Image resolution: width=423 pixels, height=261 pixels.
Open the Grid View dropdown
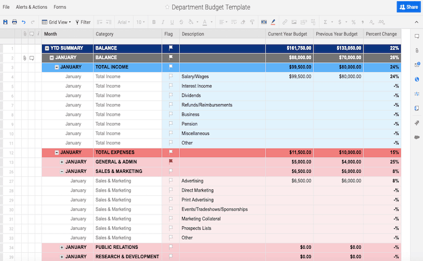click(57, 22)
